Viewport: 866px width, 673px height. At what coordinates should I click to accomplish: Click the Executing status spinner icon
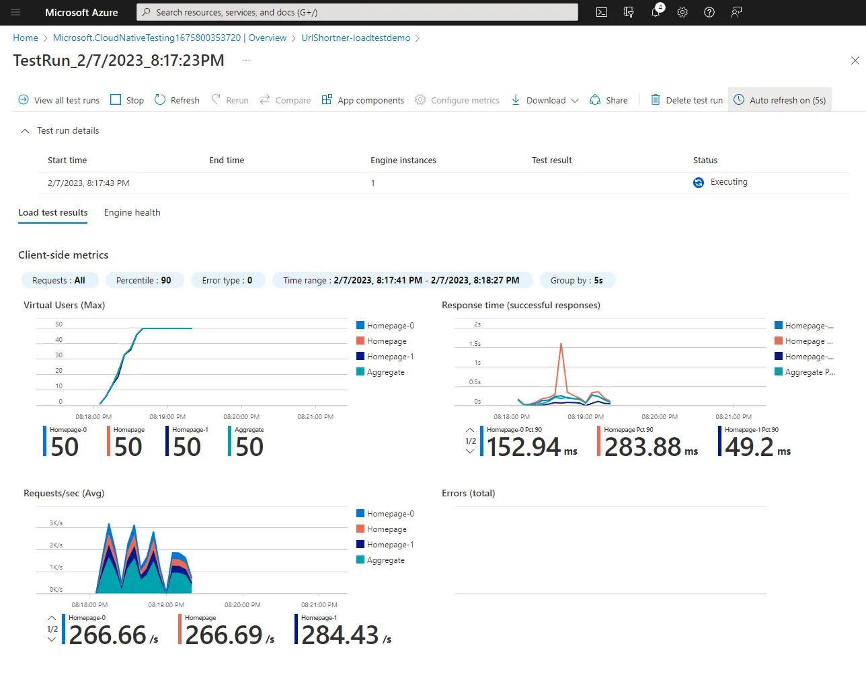pyautogui.click(x=699, y=183)
